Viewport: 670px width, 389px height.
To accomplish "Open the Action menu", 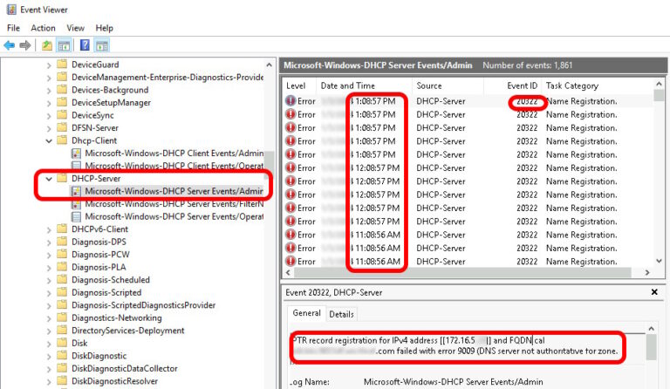I will [x=43, y=28].
